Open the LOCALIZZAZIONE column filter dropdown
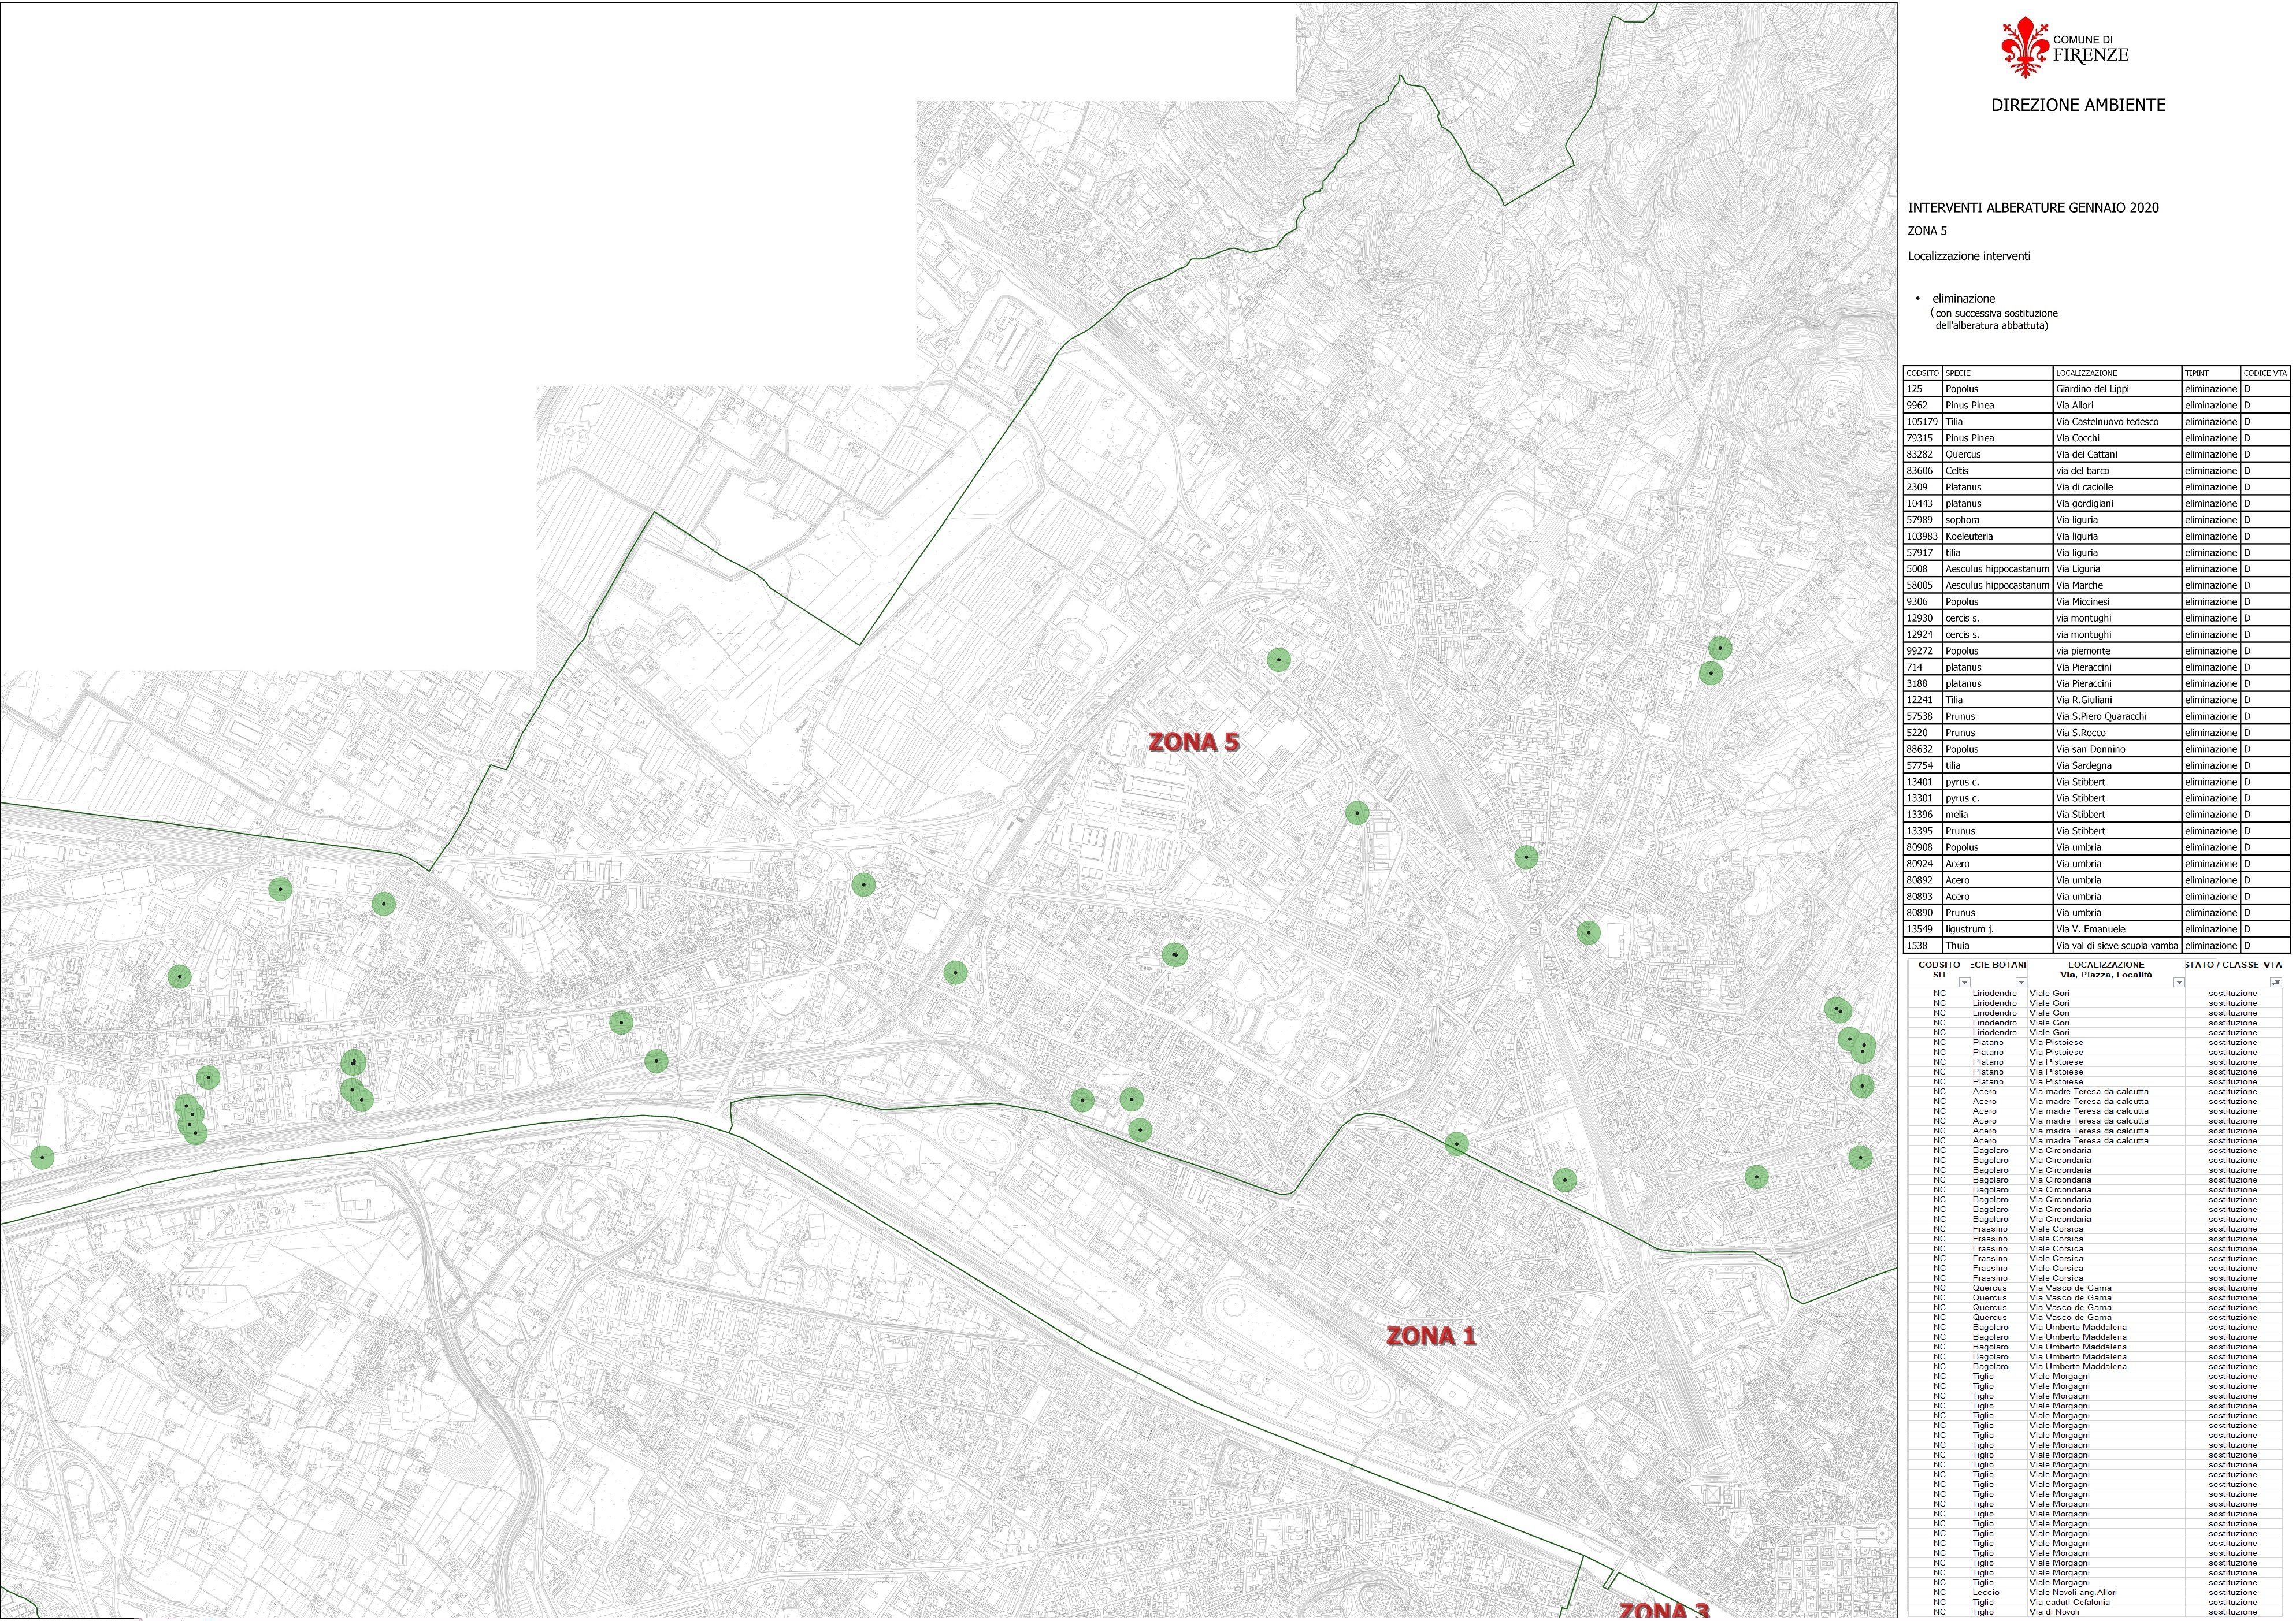The image size is (2296, 1621). 2178,983
